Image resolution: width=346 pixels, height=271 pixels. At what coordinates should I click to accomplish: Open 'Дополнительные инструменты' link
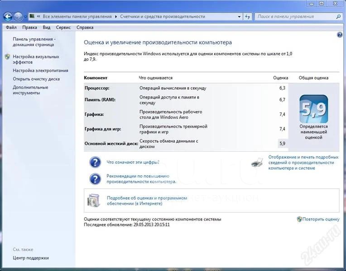[30, 90]
